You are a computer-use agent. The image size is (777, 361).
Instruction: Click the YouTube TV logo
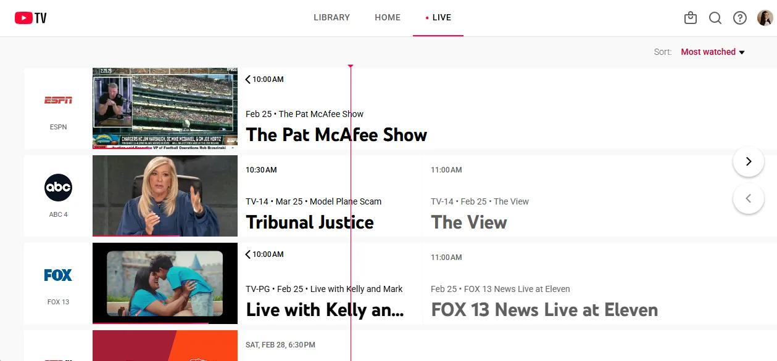coord(31,18)
